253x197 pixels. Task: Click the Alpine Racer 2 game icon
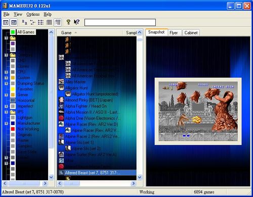click(61, 136)
